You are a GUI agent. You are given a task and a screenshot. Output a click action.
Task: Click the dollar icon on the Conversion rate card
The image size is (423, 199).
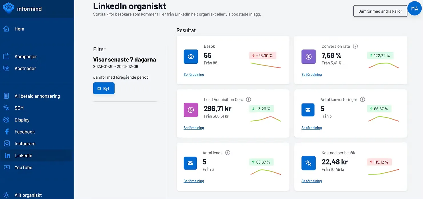point(308,57)
